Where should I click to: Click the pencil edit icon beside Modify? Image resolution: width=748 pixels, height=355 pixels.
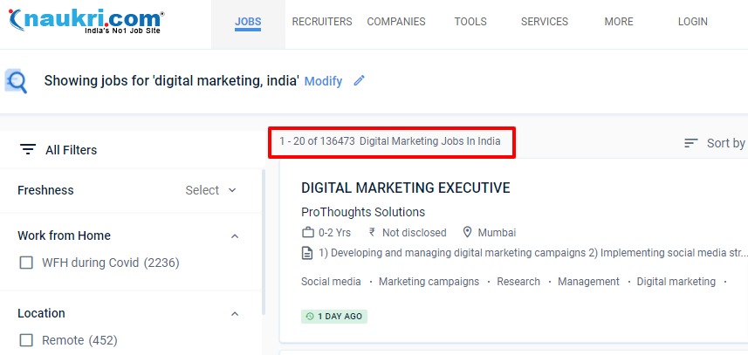[359, 81]
